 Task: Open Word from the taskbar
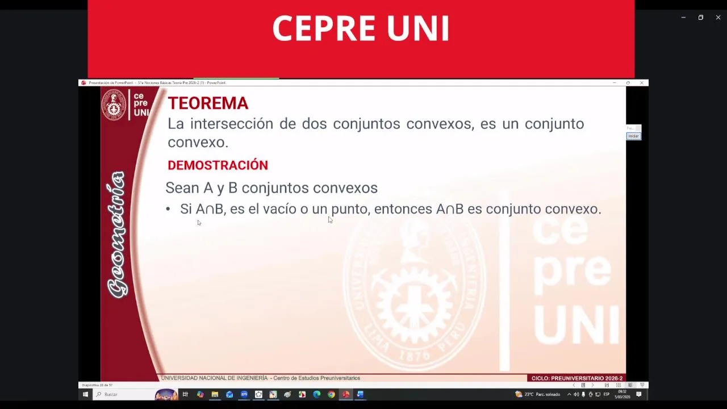(360, 394)
